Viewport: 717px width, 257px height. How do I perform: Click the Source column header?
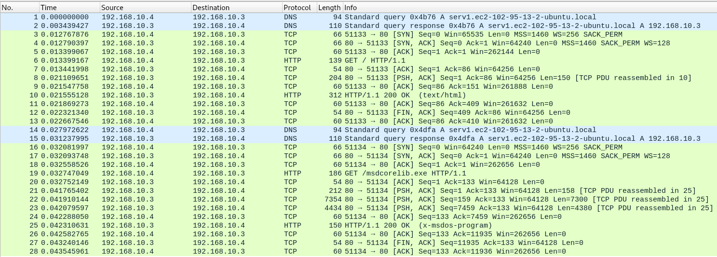(145, 8)
